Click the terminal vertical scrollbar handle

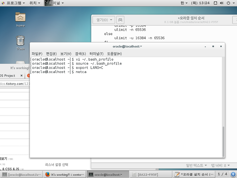point(223,142)
